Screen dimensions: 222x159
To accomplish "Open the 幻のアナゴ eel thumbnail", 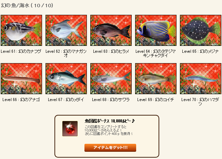I will (x=21, y=79).
